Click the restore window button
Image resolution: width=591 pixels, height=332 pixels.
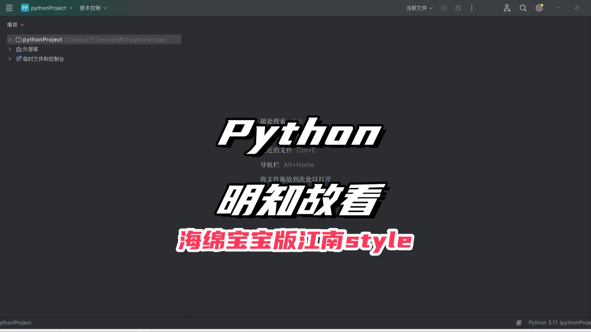tap(577, 8)
